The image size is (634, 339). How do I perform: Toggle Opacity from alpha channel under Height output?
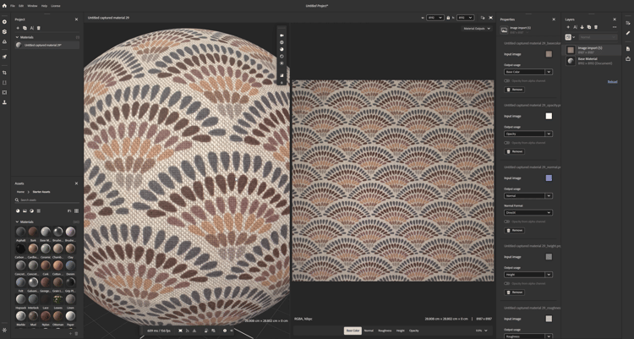[x=506, y=284]
